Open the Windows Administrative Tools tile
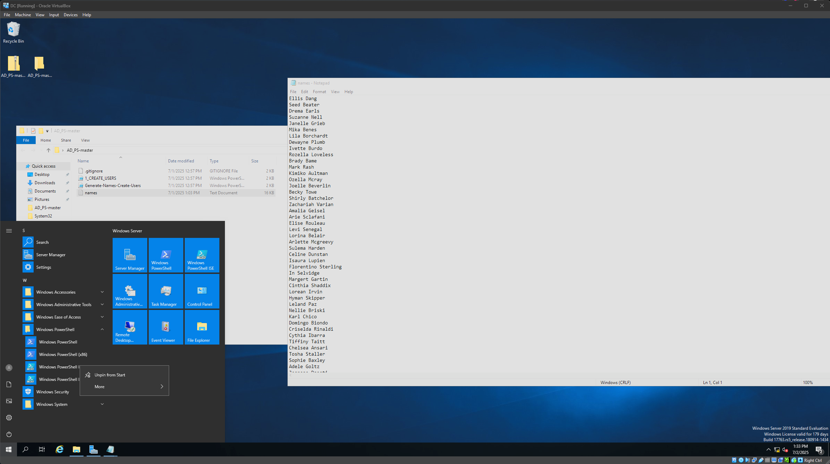This screenshot has width=830, height=464. (x=130, y=291)
